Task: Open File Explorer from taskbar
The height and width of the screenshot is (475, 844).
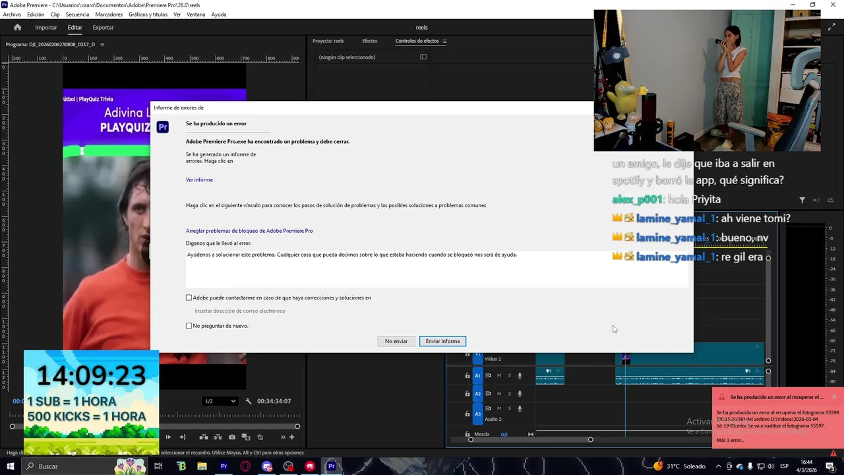Action: [x=202, y=466]
